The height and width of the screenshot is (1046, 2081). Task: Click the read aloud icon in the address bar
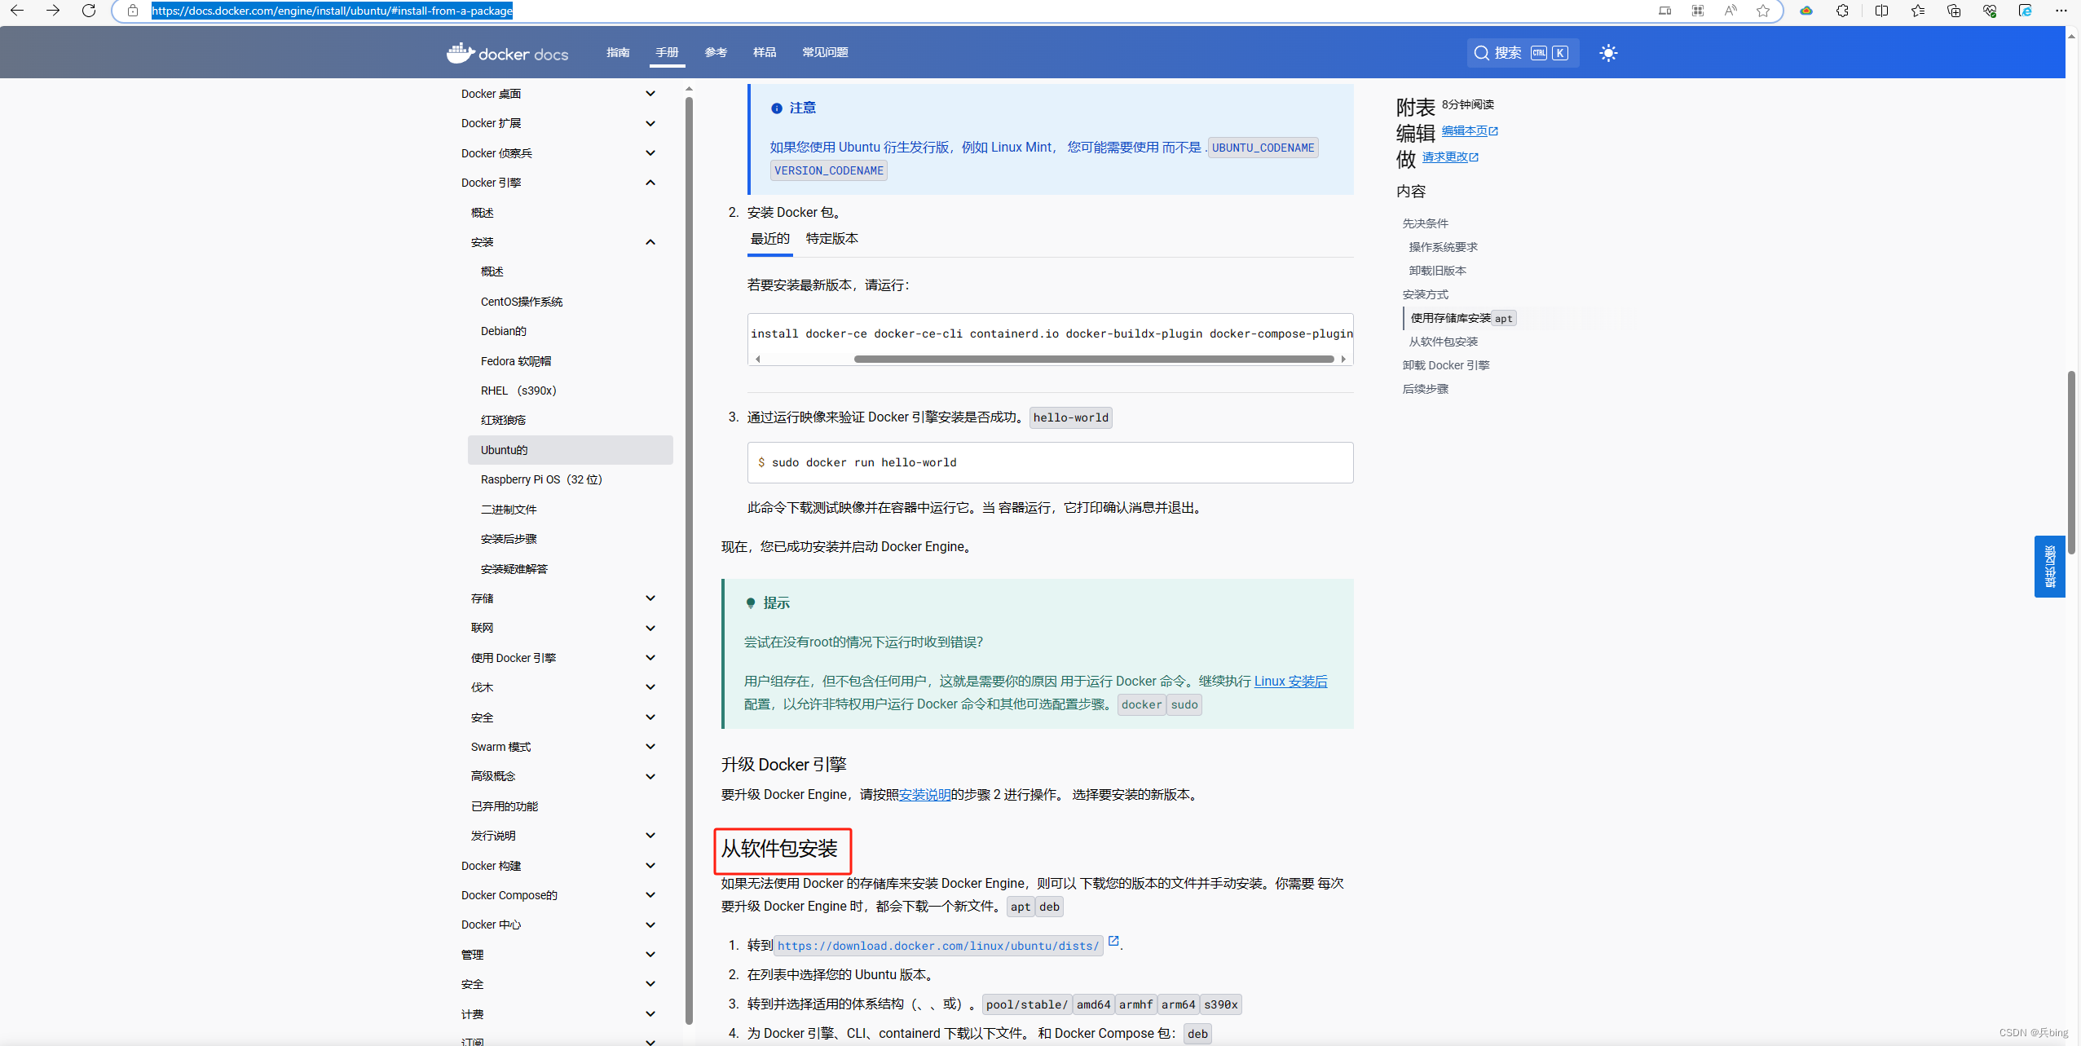(1730, 11)
